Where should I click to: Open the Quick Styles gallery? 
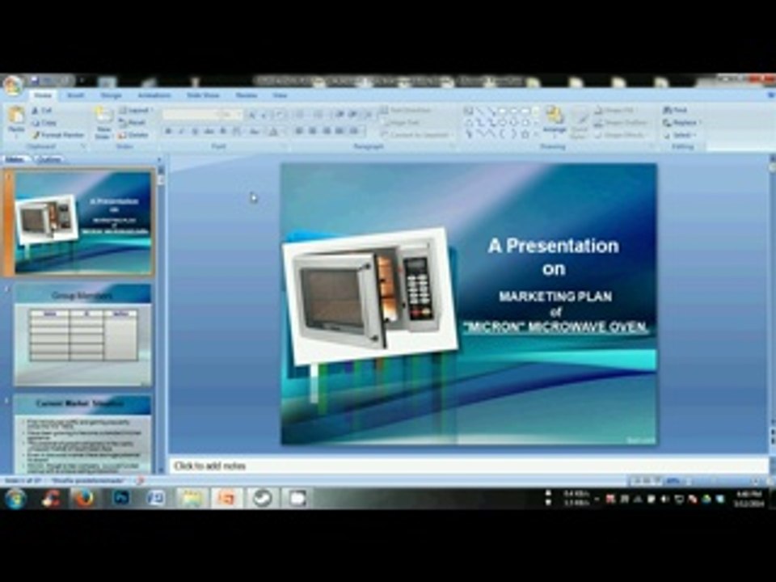(x=579, y=124)
